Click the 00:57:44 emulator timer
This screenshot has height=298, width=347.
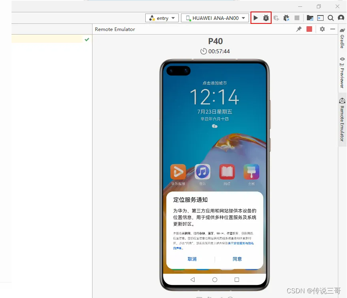pos(215,51)
